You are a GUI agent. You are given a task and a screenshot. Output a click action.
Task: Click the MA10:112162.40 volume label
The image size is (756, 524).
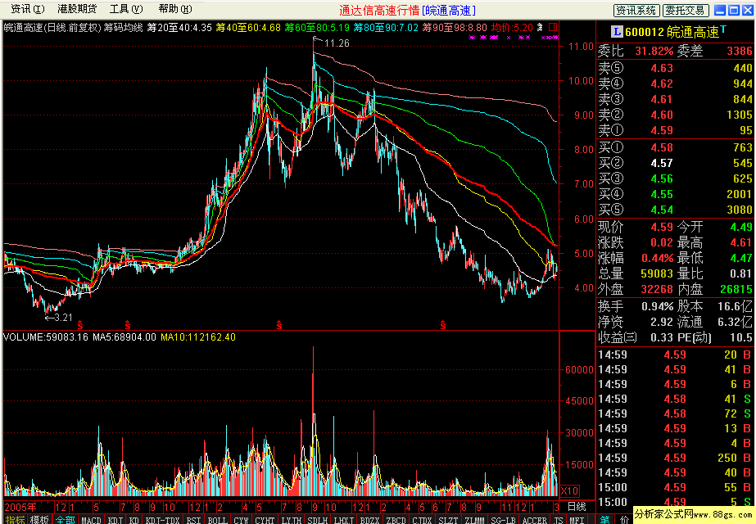tap(198, 337)
